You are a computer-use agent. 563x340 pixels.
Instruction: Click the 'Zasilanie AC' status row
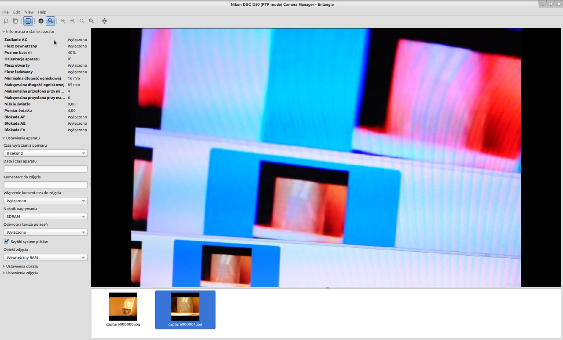tap(45, 40)
